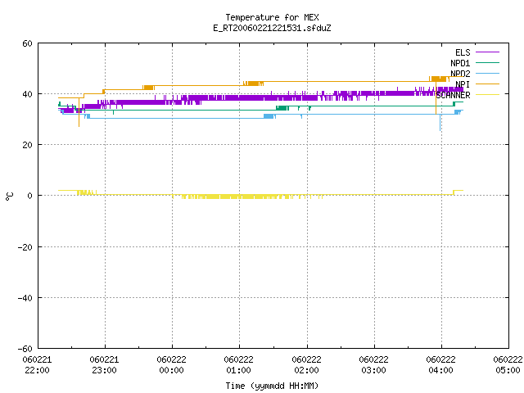Click the ELS legend label
This screenshot has height=393, width=524.
click(x=463, y=52)
